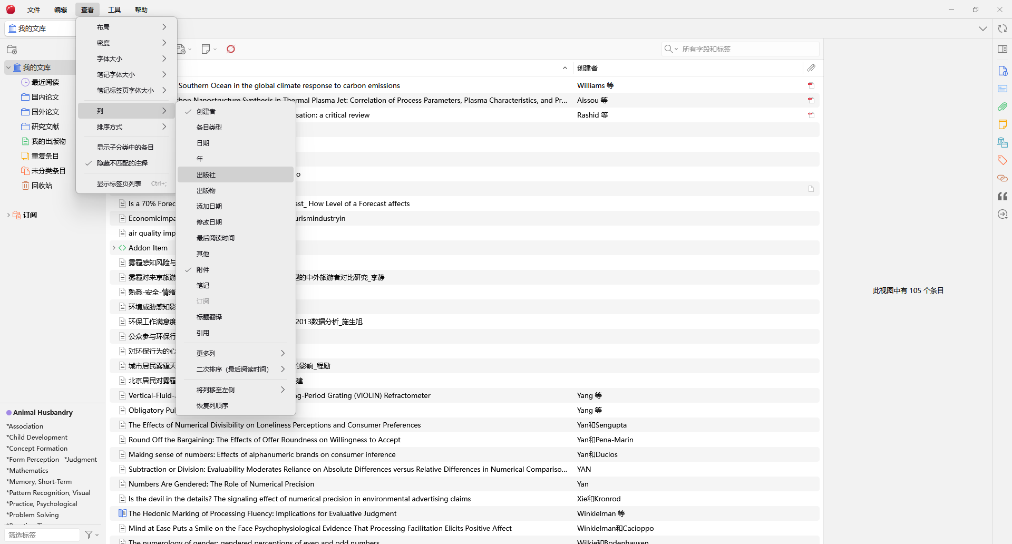Click the sync refresh icon

click(1003, 28)
